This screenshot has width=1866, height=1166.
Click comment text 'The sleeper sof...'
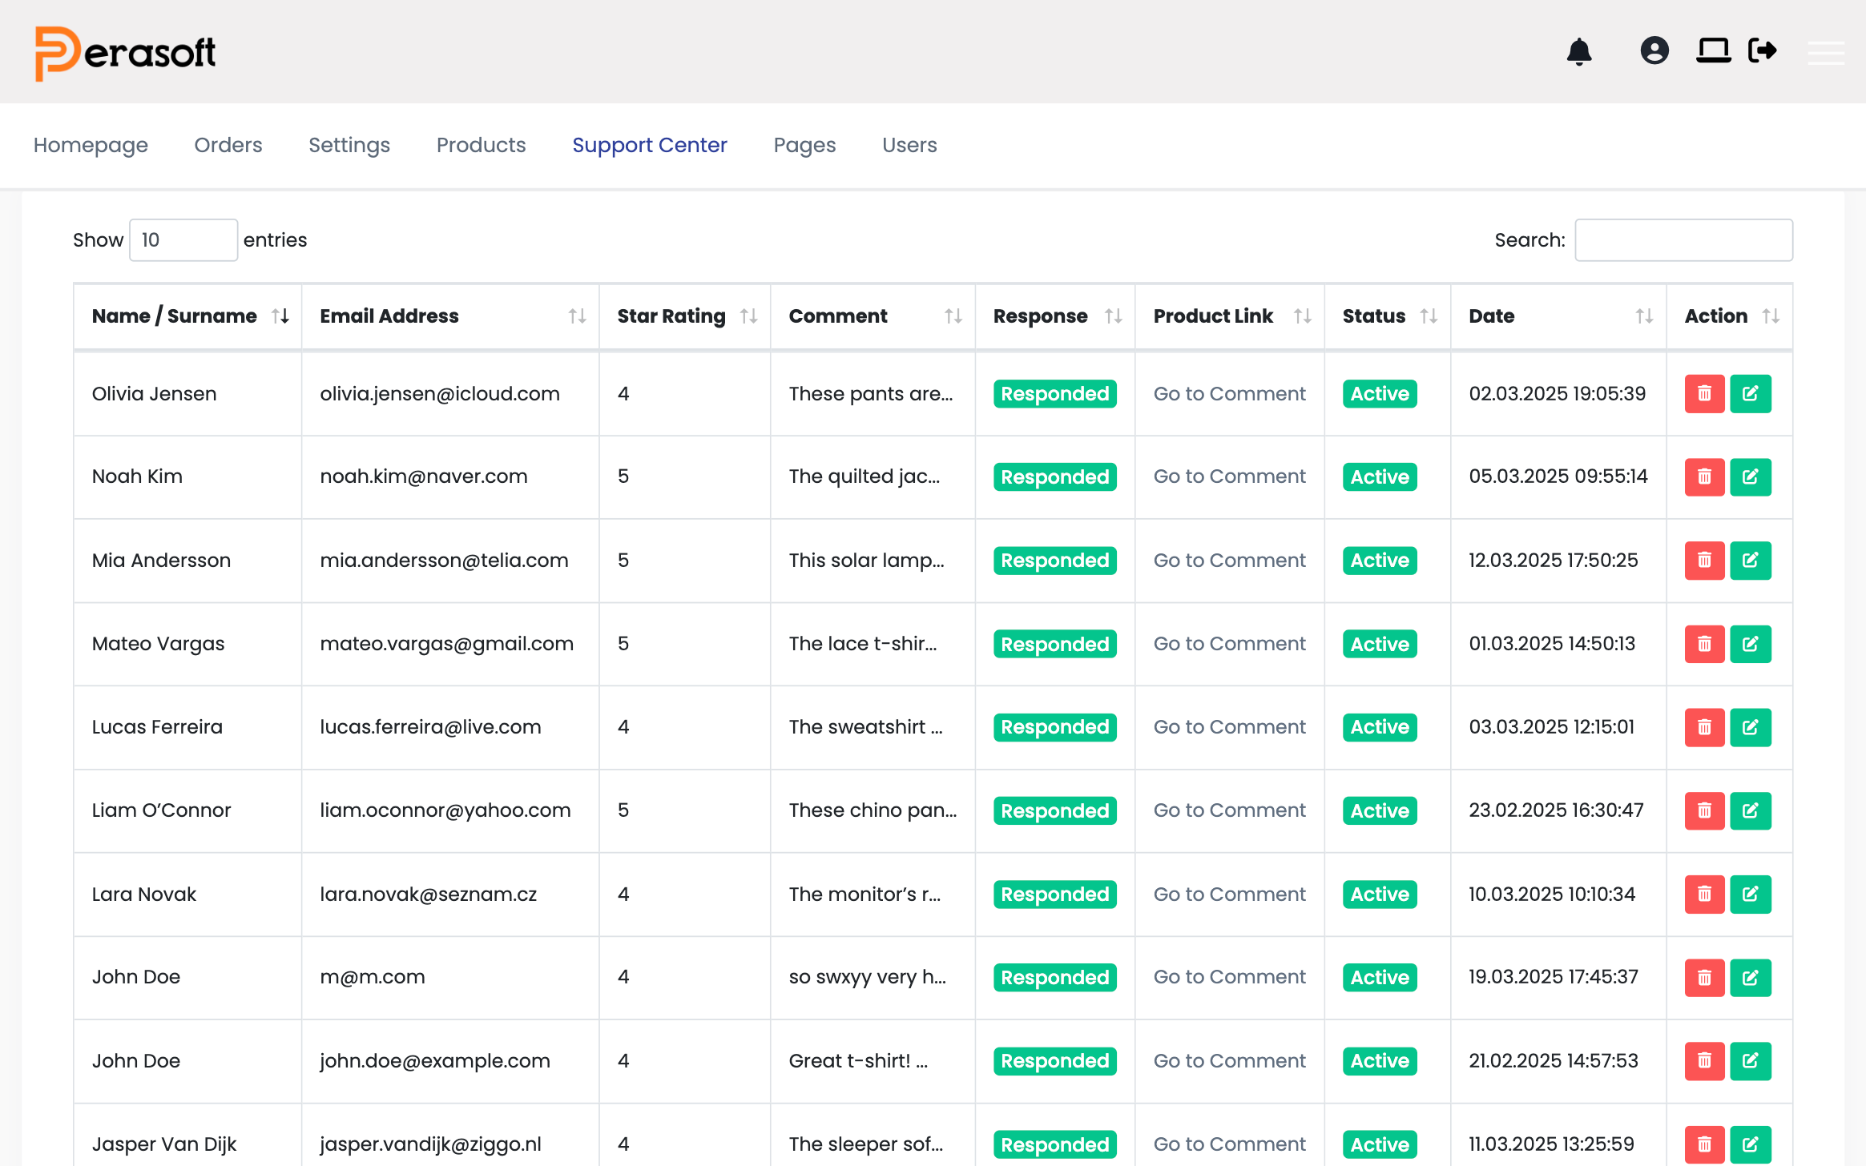click(x=866, y=1144)
